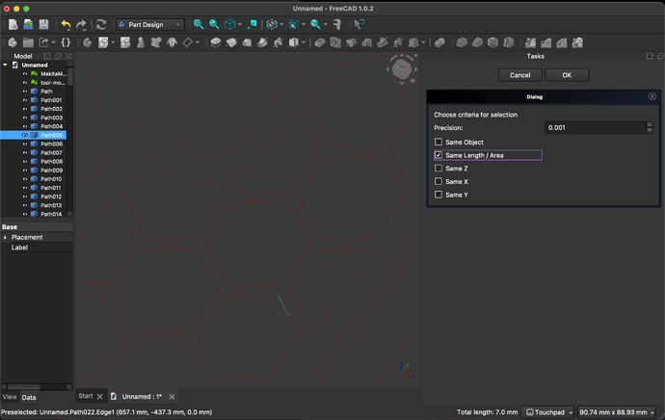Switch to the Start tab

86,396
